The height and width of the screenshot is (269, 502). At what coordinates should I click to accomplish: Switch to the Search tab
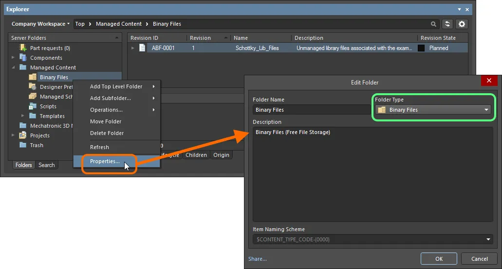(47, 165)
